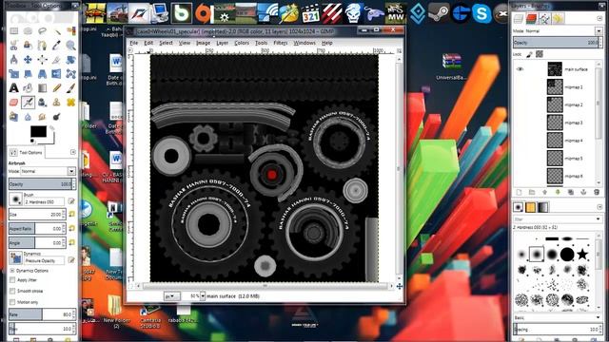The width and height of the screenshot is (609, 342).
Task: Open the Tool Options tab menu arrow
Action: click(x=73, y=152)
